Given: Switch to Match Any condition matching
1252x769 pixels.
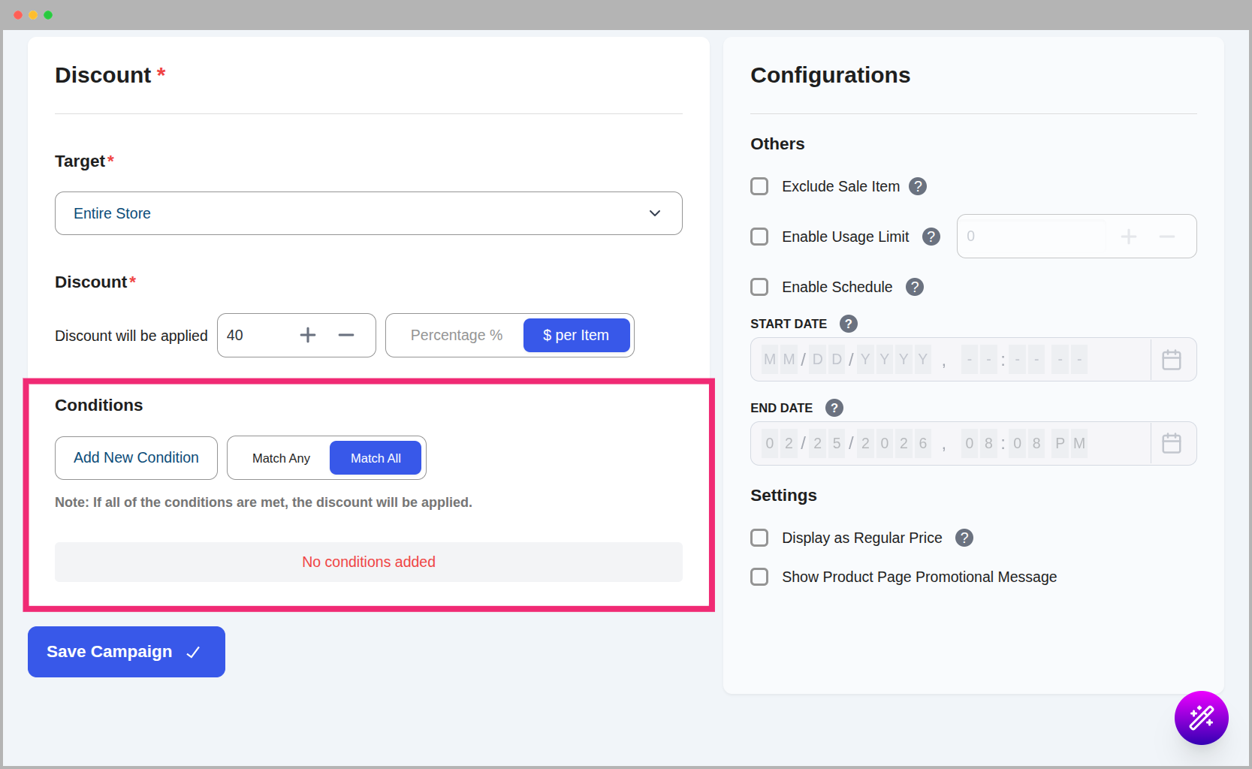Looking at the screenshot, I should click(x=281, y=457).
